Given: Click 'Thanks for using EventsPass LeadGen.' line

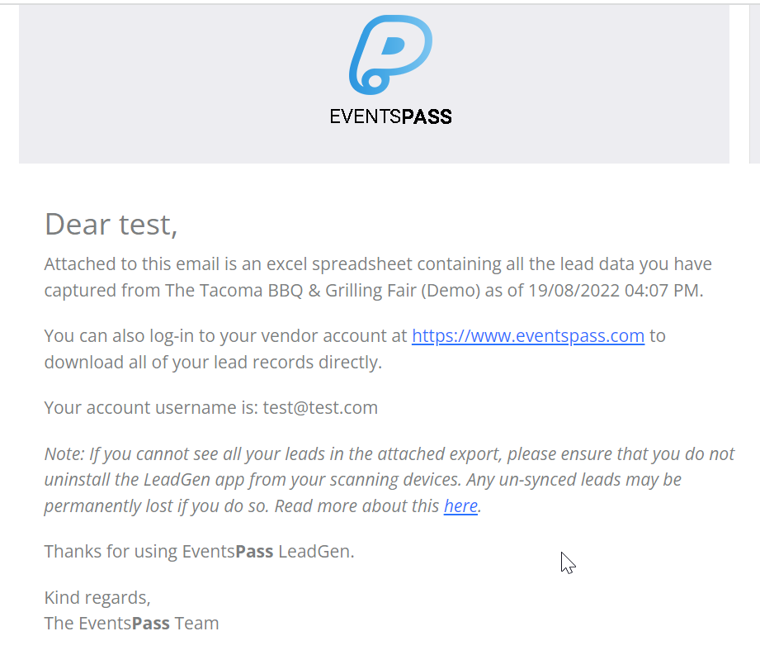Looking at the screenshot, I should click(199, 552).
